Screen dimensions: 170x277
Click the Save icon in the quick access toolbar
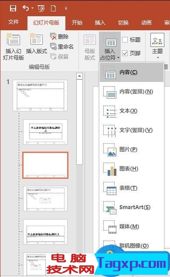click(13, 8)
